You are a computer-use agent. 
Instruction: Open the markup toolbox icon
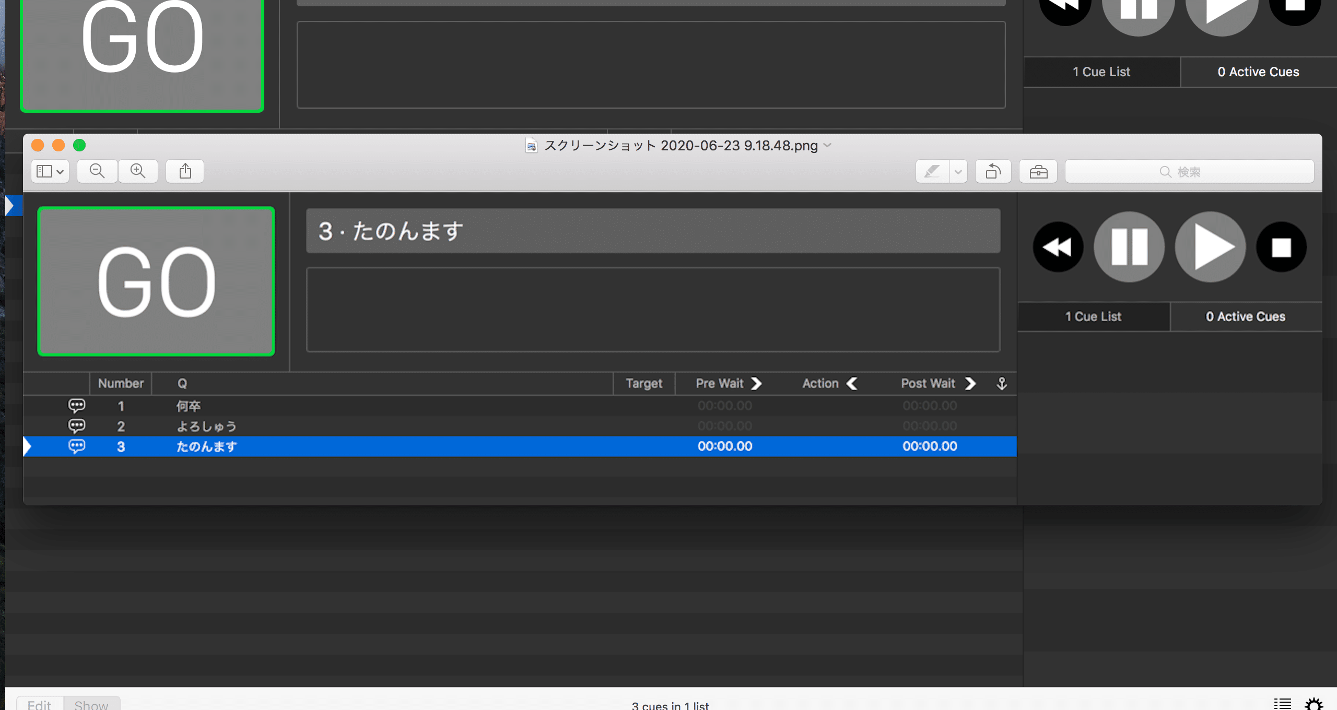pyautogui.click(x=1038, y=171)
